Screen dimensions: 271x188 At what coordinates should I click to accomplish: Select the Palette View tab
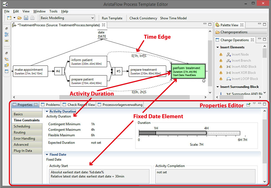tap(229, 25)
